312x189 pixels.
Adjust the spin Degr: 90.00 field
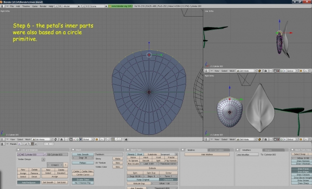(x=135, y=177)
